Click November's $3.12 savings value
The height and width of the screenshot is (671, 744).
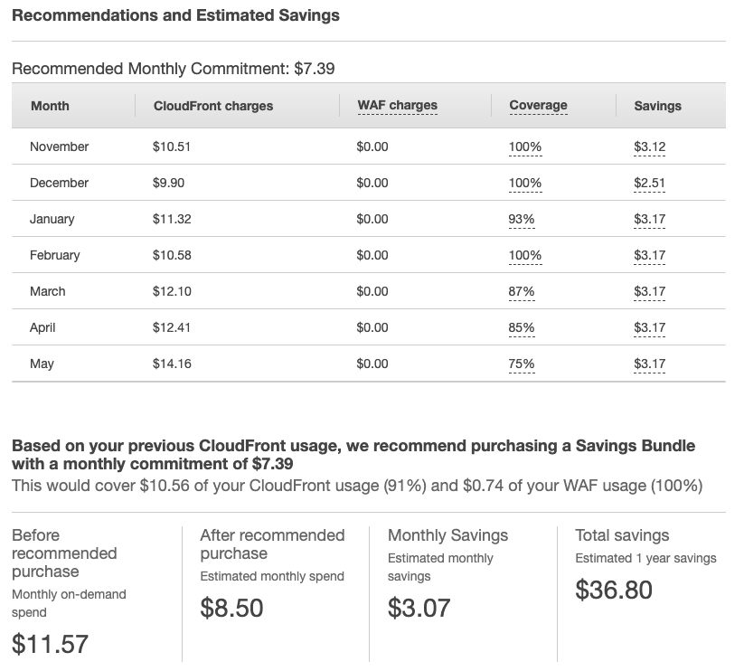pyautogui.click(x=650, y=146)
